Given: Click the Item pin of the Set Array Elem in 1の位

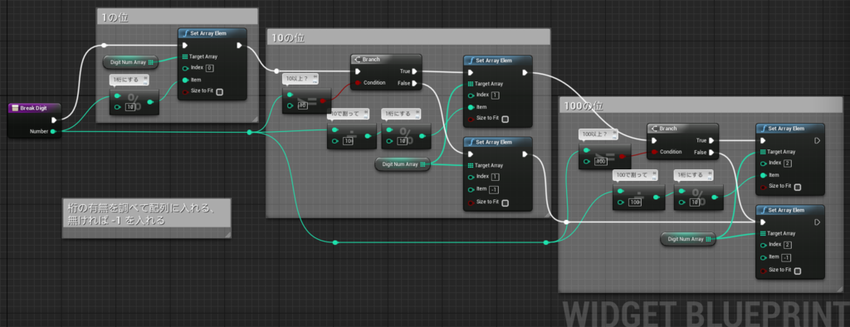Looking at the screenshot, I should 185,80.
